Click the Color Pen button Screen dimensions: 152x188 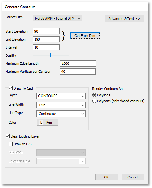tap(47, 122)
